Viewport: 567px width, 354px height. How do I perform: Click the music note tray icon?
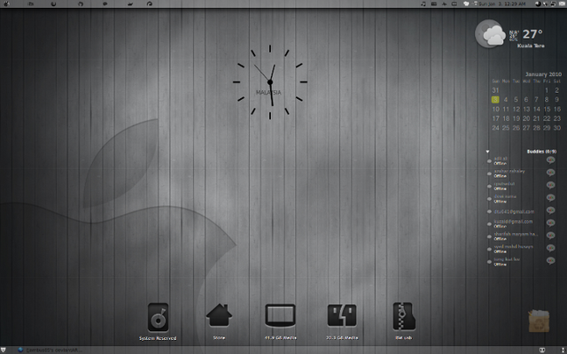[x=423, y=4]
